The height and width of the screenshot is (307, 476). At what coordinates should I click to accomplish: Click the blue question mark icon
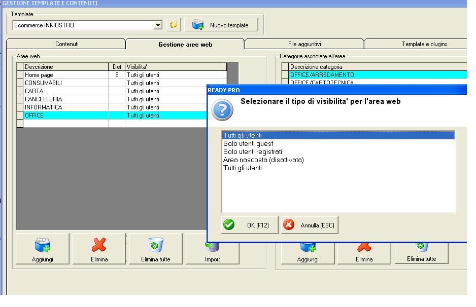pyautogui.click(x=222, y=110)
